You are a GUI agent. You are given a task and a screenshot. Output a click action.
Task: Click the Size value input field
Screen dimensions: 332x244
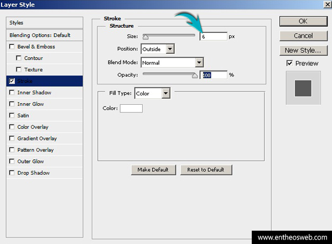[213, 37]
